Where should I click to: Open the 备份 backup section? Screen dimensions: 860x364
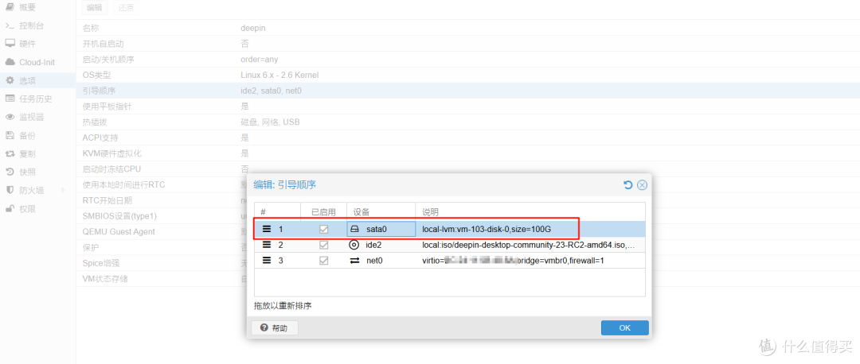point(38,135)
